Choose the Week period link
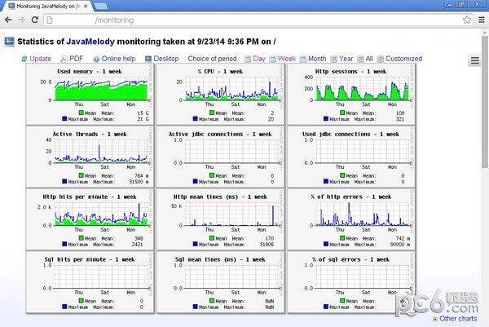This screenshot has height=327, width=489. coord(287,59)
